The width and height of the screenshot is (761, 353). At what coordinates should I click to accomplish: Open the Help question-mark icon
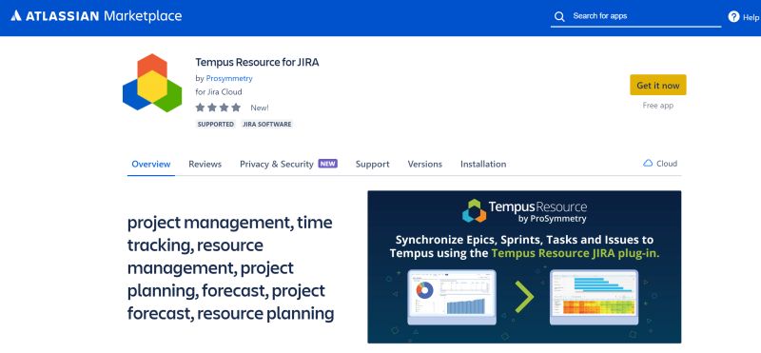[x=733, y=16]
